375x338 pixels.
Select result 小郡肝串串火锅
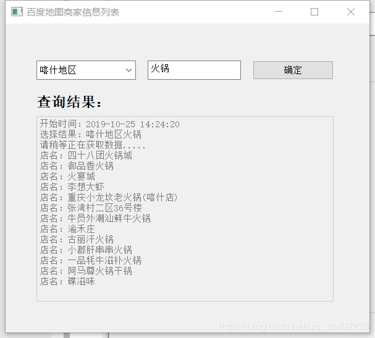(86, 250)
